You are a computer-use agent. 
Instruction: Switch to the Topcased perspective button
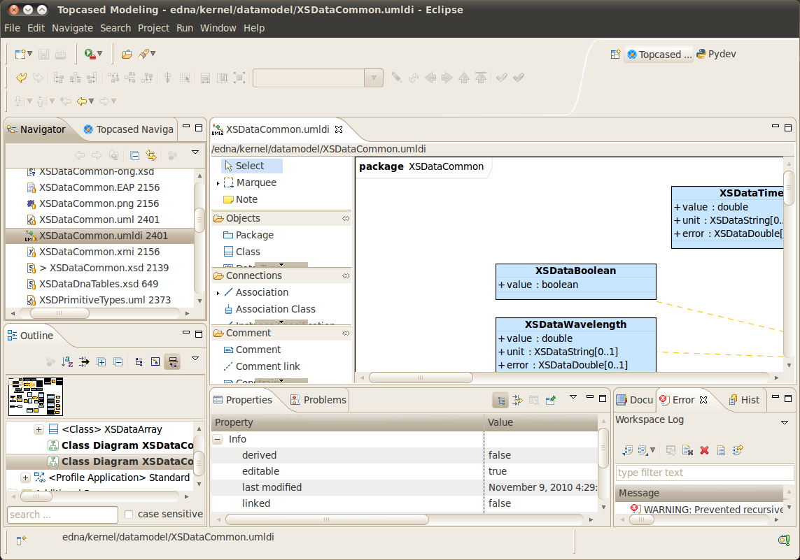pyautogui.click(x=659, y=55)
